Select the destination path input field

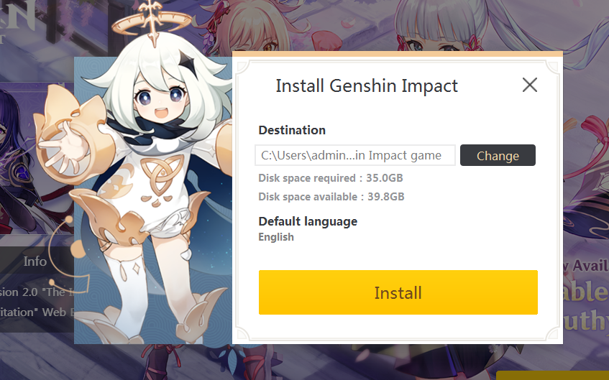pos(355,155)
